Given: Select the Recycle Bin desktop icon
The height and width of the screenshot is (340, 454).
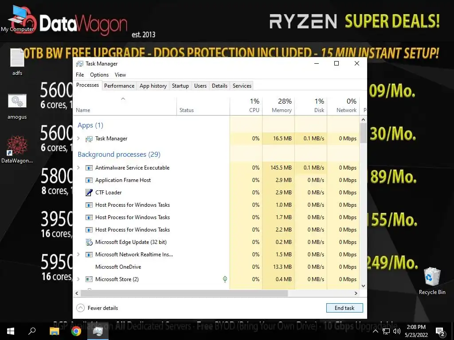Looking at the screenshot, I should pyautogui.click(x=432, y=281).
